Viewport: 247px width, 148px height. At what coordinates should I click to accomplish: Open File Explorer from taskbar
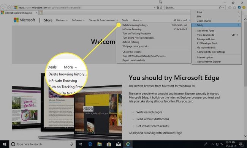point(100,144)
